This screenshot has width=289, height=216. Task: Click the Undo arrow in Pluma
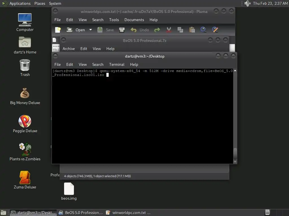pos(133,30)
